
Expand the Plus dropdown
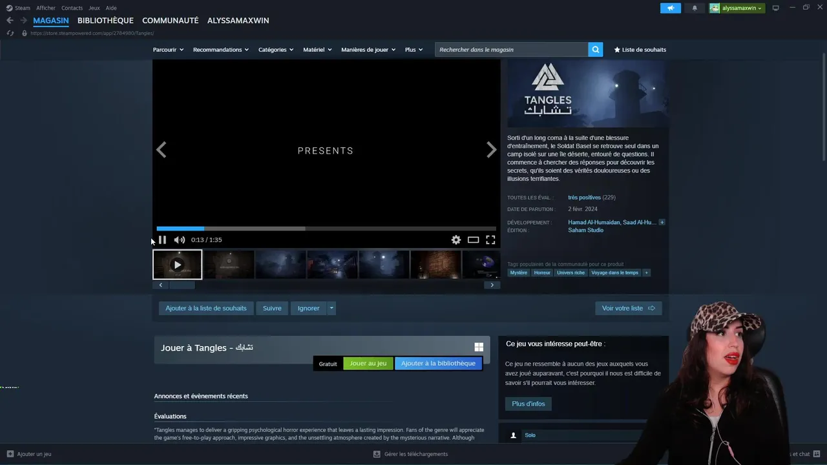tap(413, 50)
